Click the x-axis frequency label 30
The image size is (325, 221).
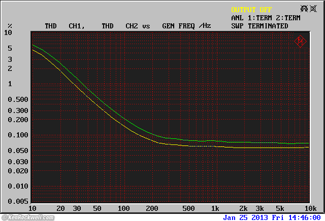pos(77,208)
